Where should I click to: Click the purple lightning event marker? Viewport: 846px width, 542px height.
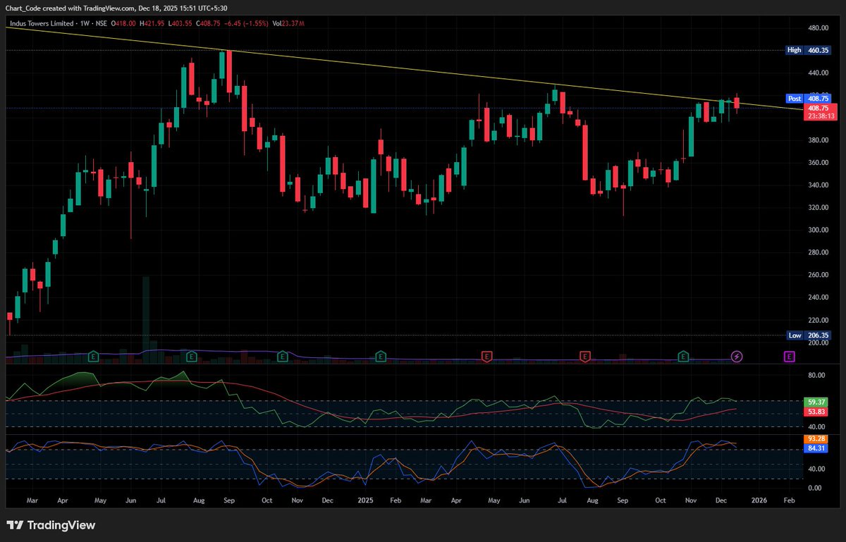click(x=737, y=357)
